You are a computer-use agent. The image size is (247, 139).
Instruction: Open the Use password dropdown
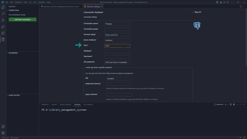(x=117, y=62)
